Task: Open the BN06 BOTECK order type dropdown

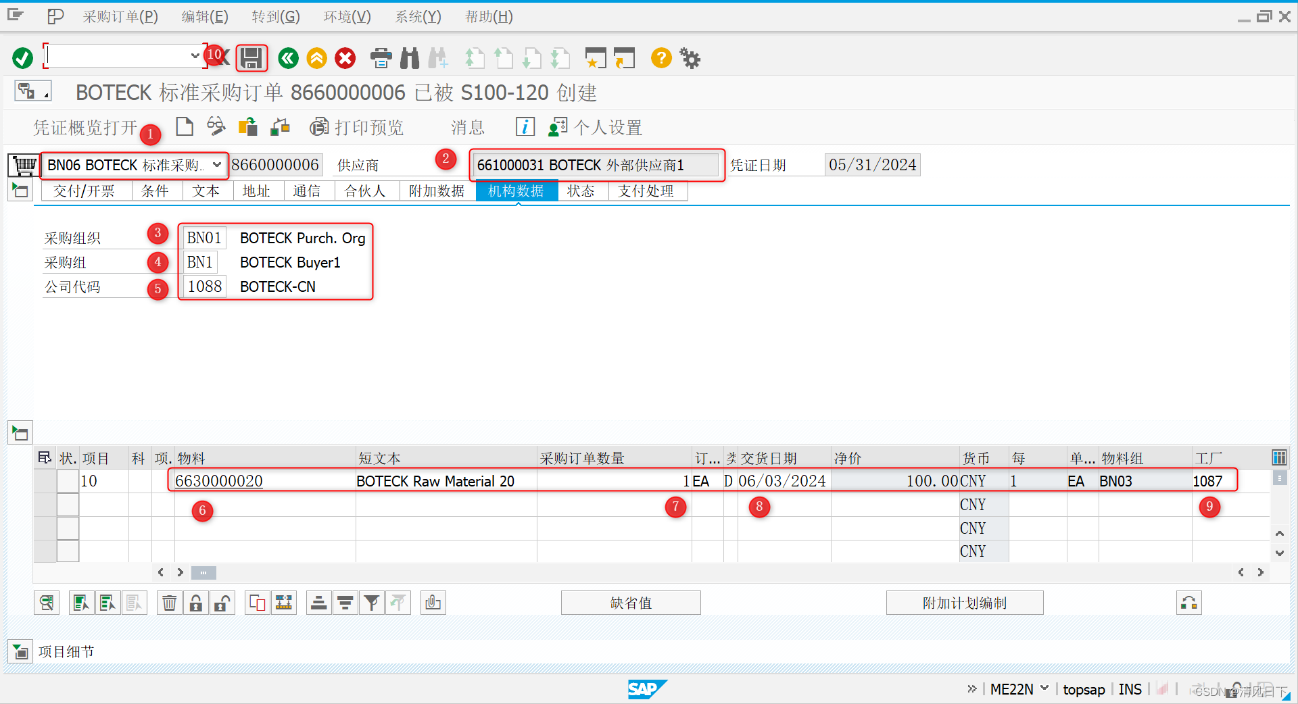Action: click(216, 164)
